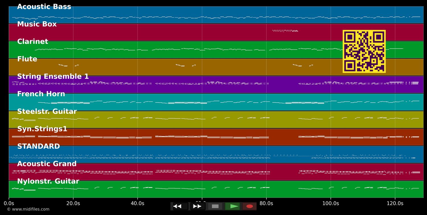Choose the Clarinet track label
Viewport: 427px width, 215px height.
click(x=33, y=42)
